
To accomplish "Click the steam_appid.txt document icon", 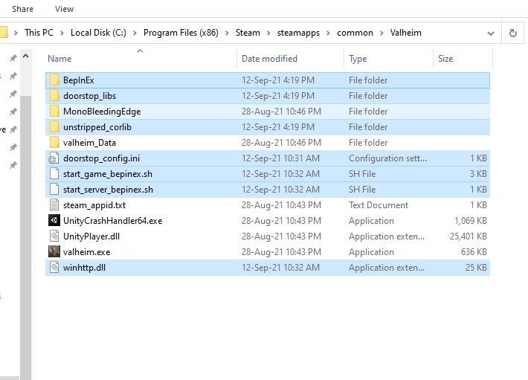I will [54, 205].
